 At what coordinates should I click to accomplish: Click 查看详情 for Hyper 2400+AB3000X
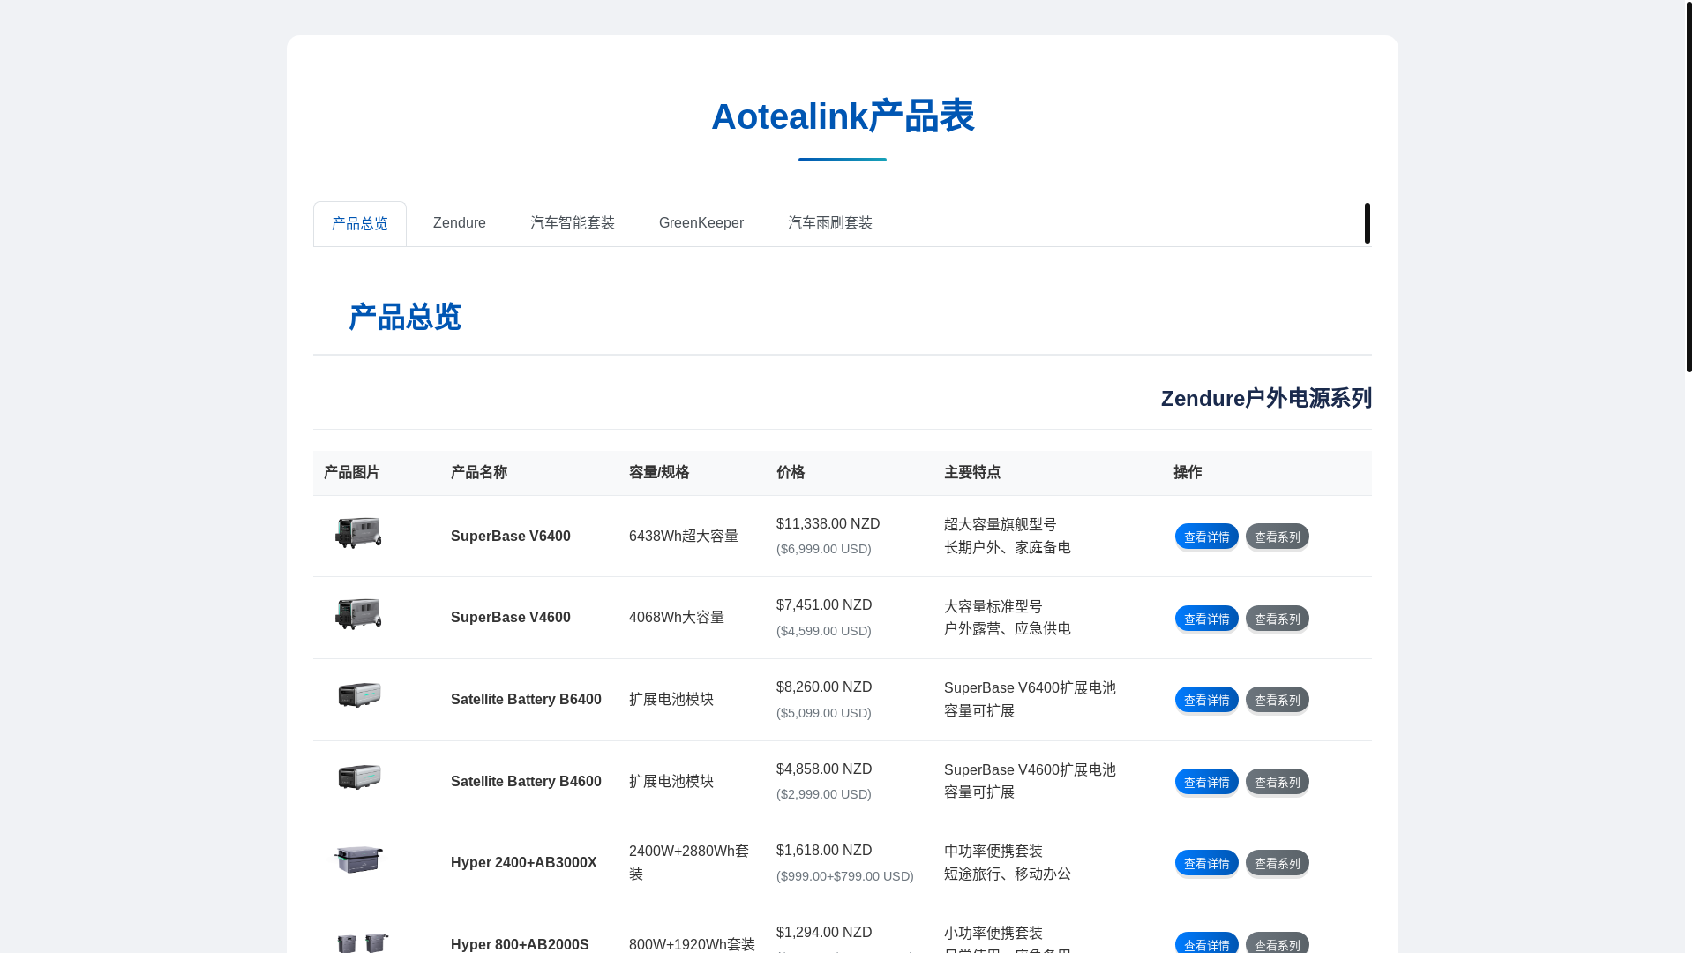(1206, 863)
